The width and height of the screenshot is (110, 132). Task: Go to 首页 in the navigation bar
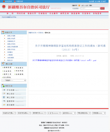[x=10, y=13]
